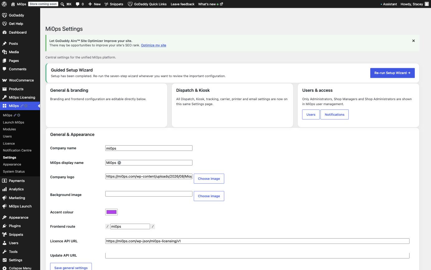Open the Assistant in admin bar
The image size is (431, 270).
(389, 4)
